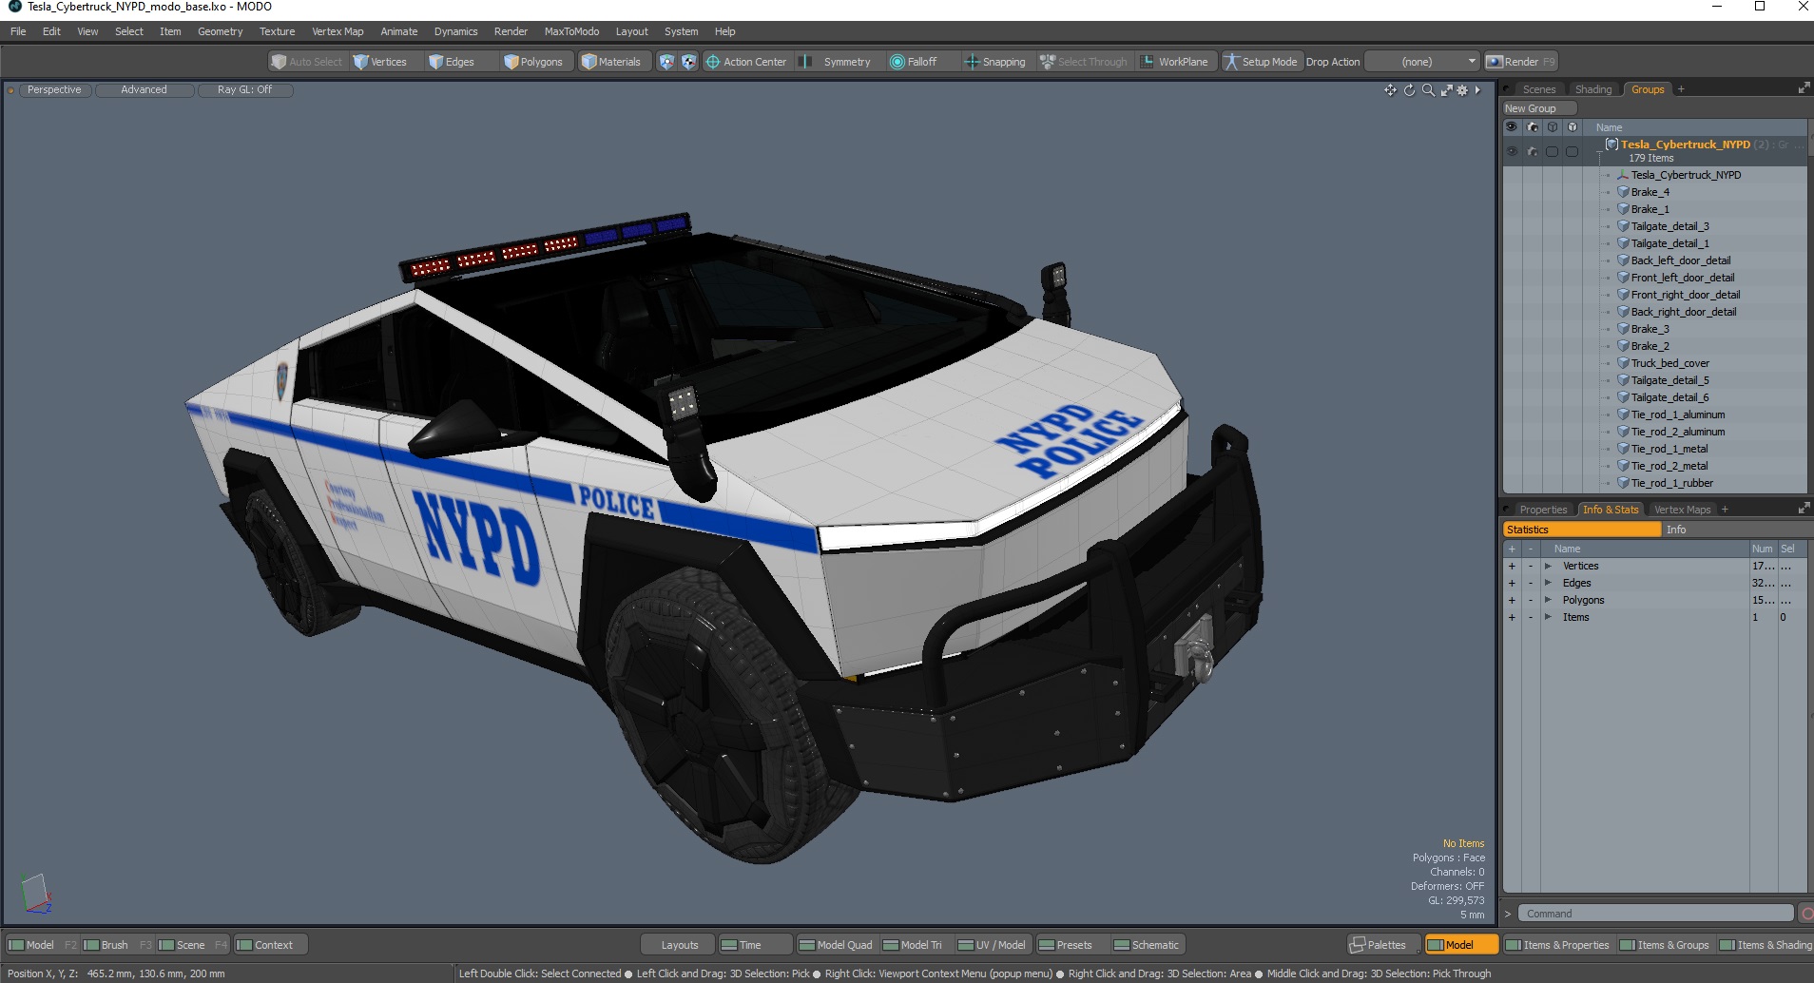Open the Action Center menu

click(x=746, y=62)
